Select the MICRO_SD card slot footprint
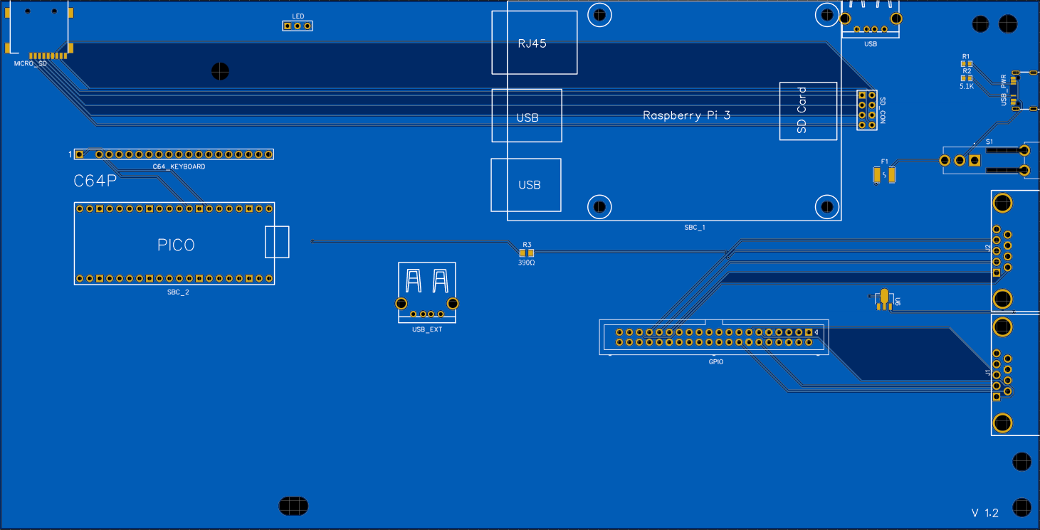The height and width of the screenshot is (530, 1040). (38, 28)
